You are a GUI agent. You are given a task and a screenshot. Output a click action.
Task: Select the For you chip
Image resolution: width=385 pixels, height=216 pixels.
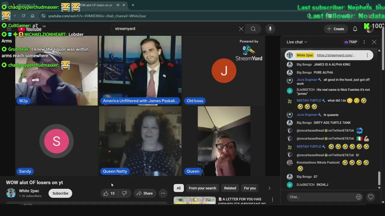[250, 188]
